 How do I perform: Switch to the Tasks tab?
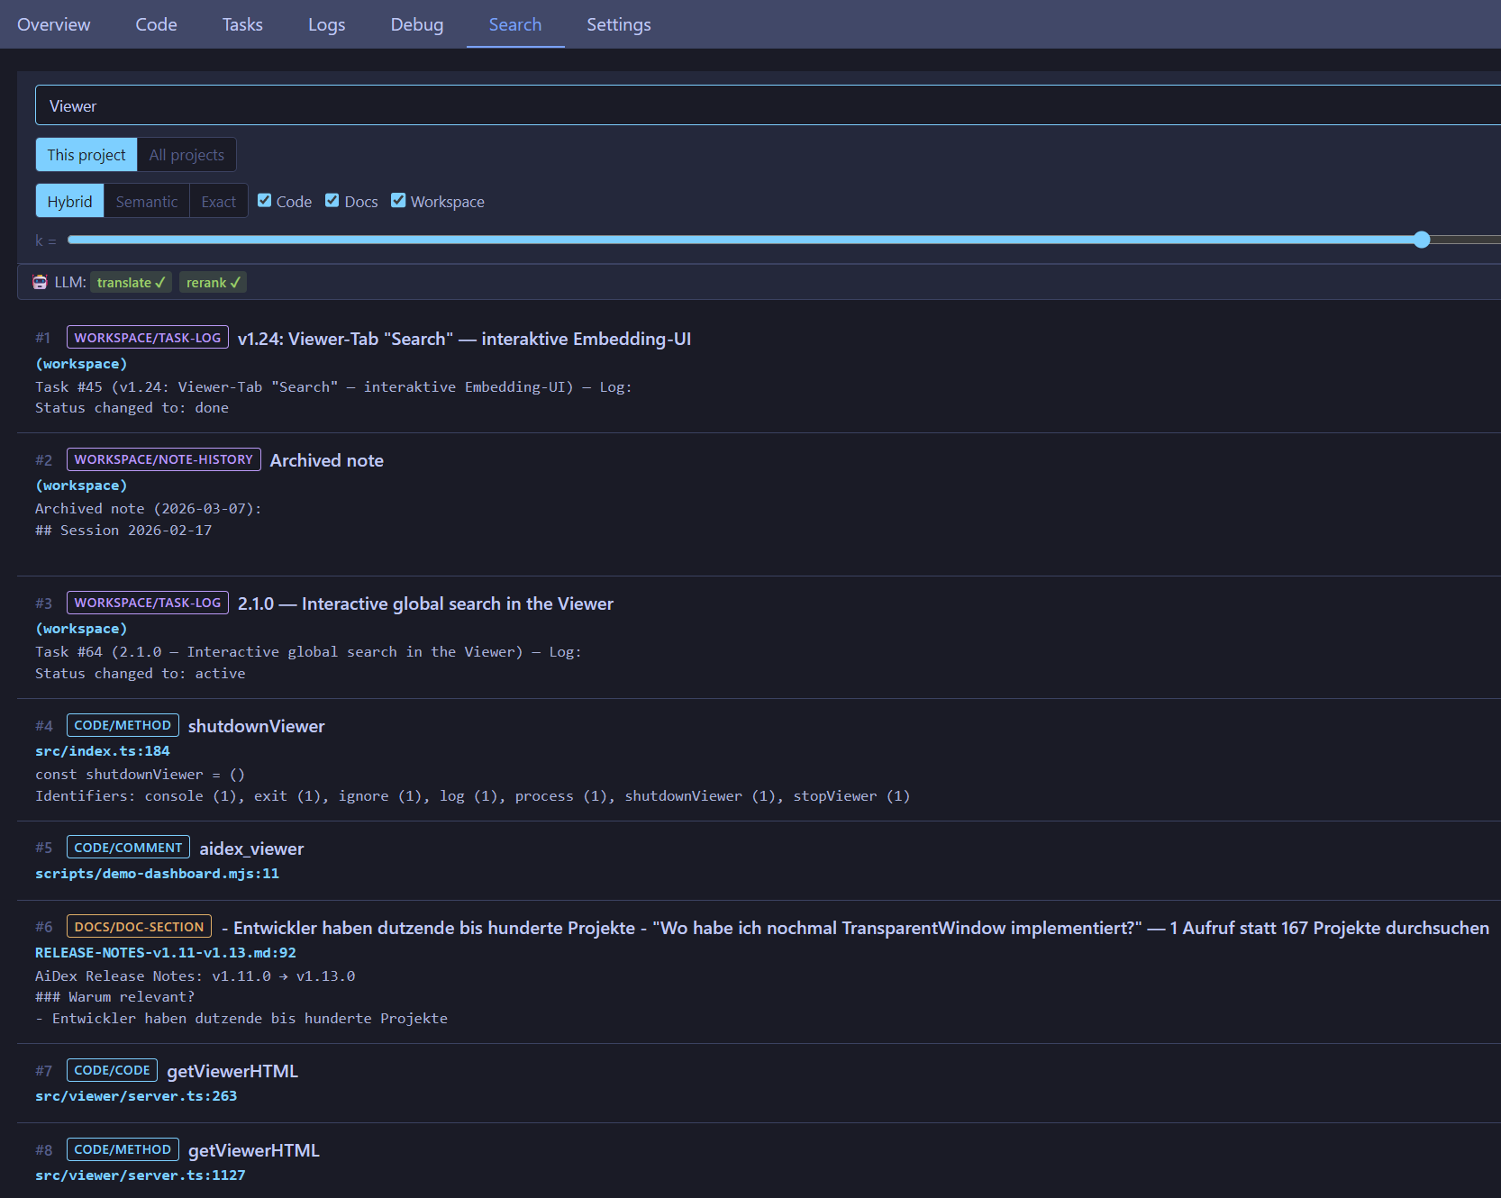(x=242, y=24)
